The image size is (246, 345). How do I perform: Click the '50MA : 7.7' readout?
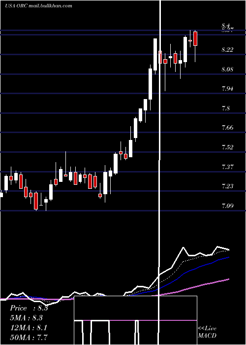tap(29, 337)
